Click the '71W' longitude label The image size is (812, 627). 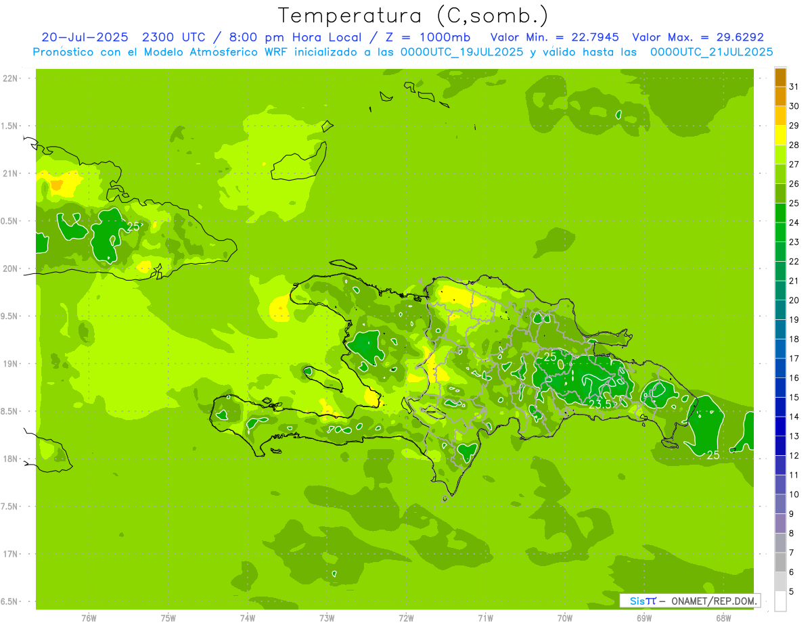click(x=485, y=618)
